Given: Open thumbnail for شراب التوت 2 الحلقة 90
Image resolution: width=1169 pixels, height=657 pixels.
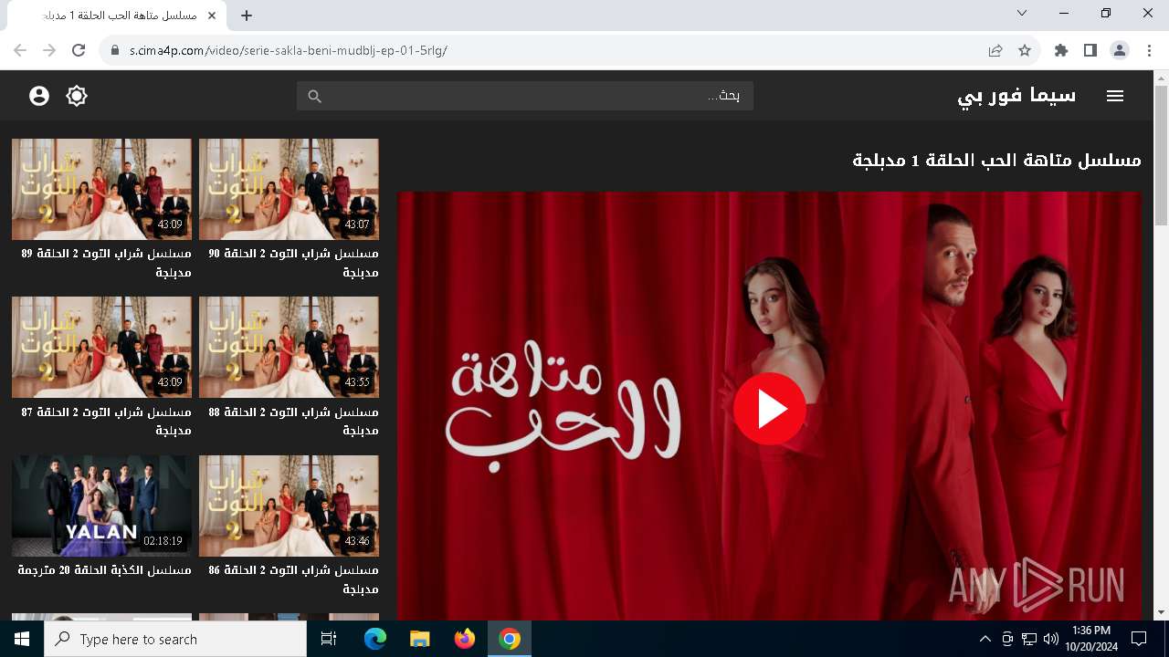Looking at the screenshot, I should point(289,189).
